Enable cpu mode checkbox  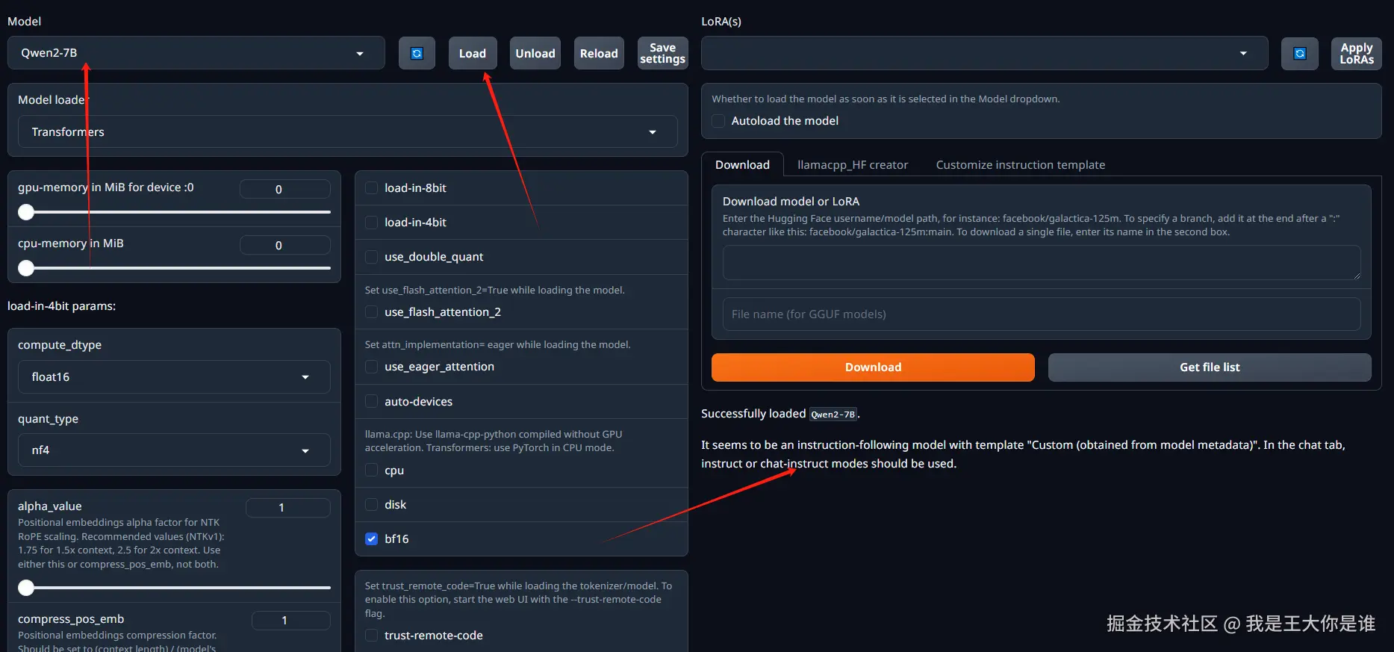click(371, 471)
